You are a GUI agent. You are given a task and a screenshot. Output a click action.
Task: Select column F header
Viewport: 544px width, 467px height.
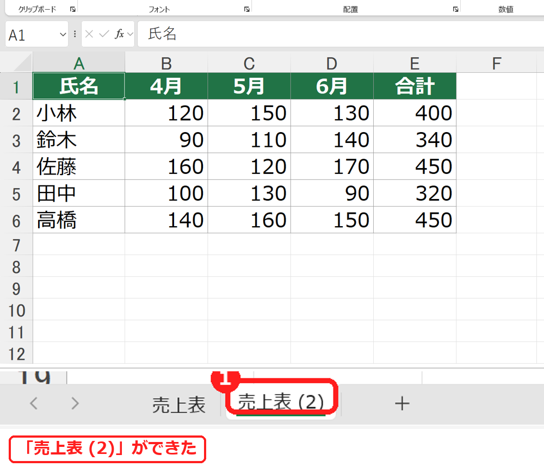tap(497, 63)
